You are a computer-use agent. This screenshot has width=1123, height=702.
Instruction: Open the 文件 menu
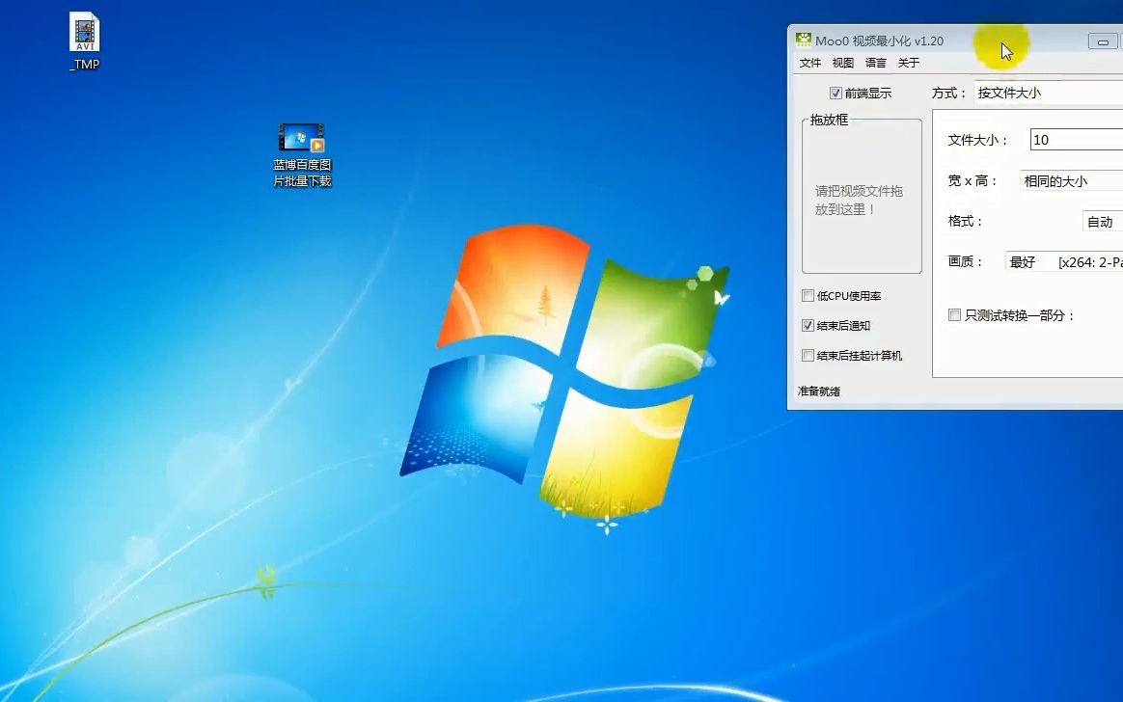click(810, 62)
